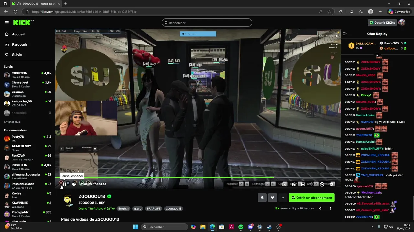
Task: Click the share icon under the video
Action: tap(320, 208)
